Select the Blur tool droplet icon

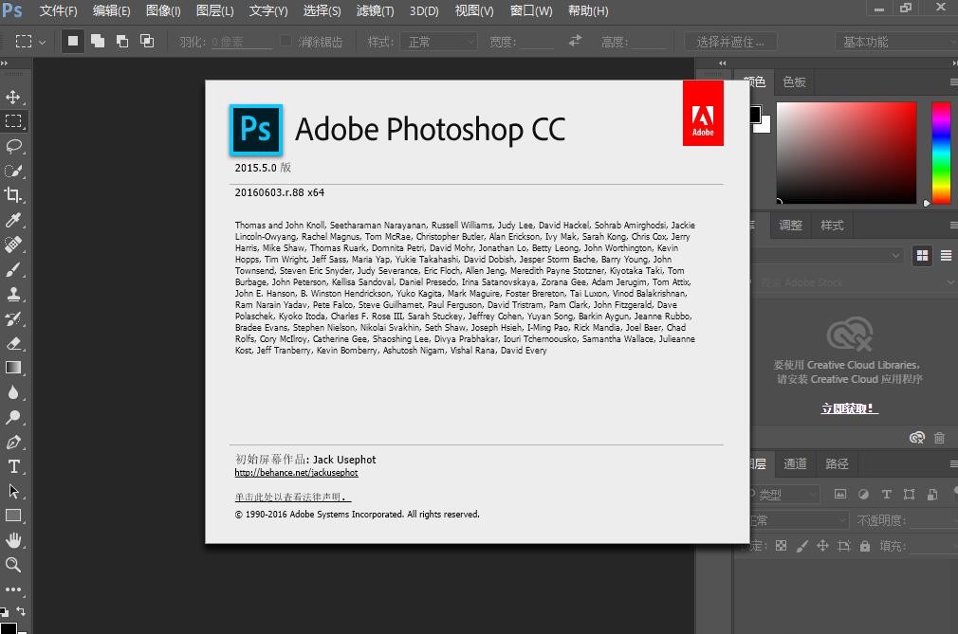coord(13,392)
